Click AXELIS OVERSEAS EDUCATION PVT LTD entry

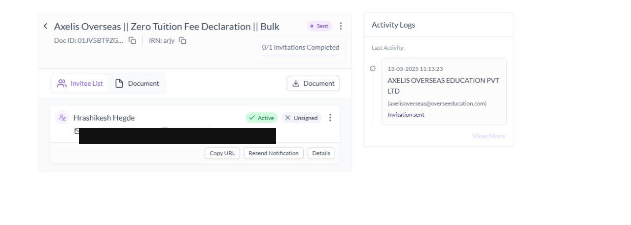point(444,86)
